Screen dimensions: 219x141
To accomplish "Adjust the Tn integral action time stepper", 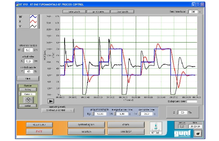I will pos(115,113).
